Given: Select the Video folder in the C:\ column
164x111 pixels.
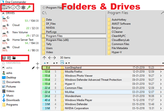Looking at the screenshot, I should [48, 52].
